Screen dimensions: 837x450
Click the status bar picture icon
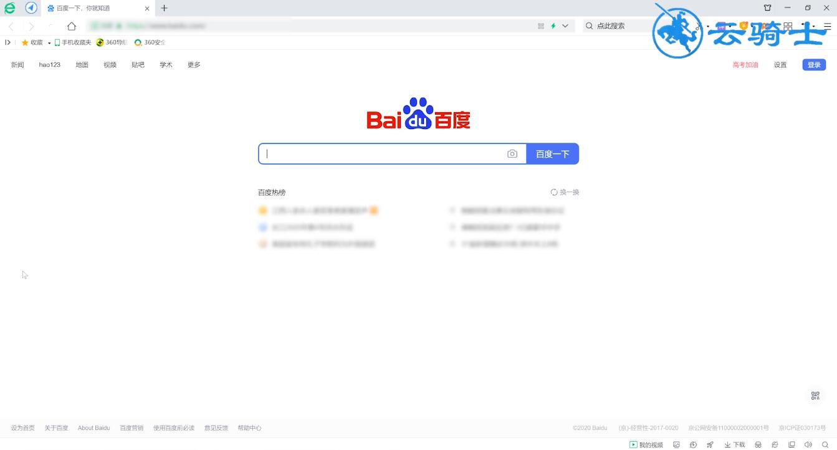676,444
